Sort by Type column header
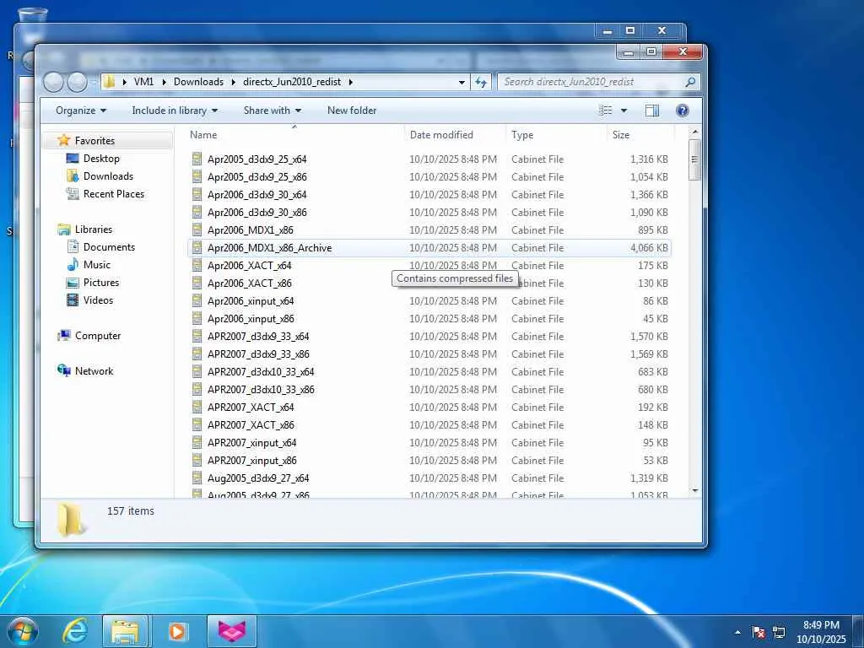Viewport: 864px width, 648px height. [521, 135]
